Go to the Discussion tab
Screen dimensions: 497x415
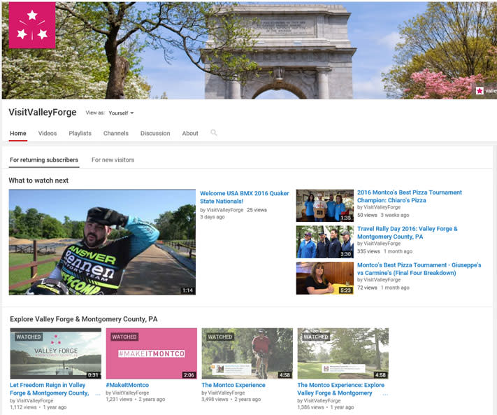coord(155,133)
